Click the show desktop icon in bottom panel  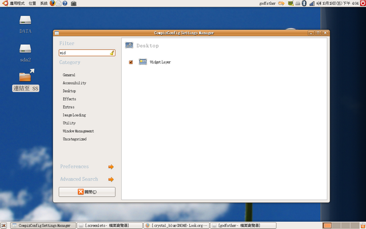(4, 226)
